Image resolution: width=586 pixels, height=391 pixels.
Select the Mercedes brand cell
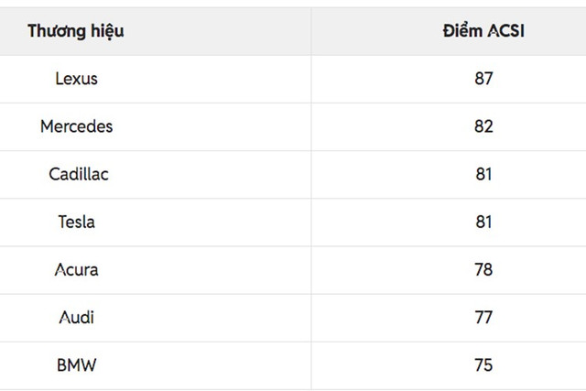coord(76,126)
